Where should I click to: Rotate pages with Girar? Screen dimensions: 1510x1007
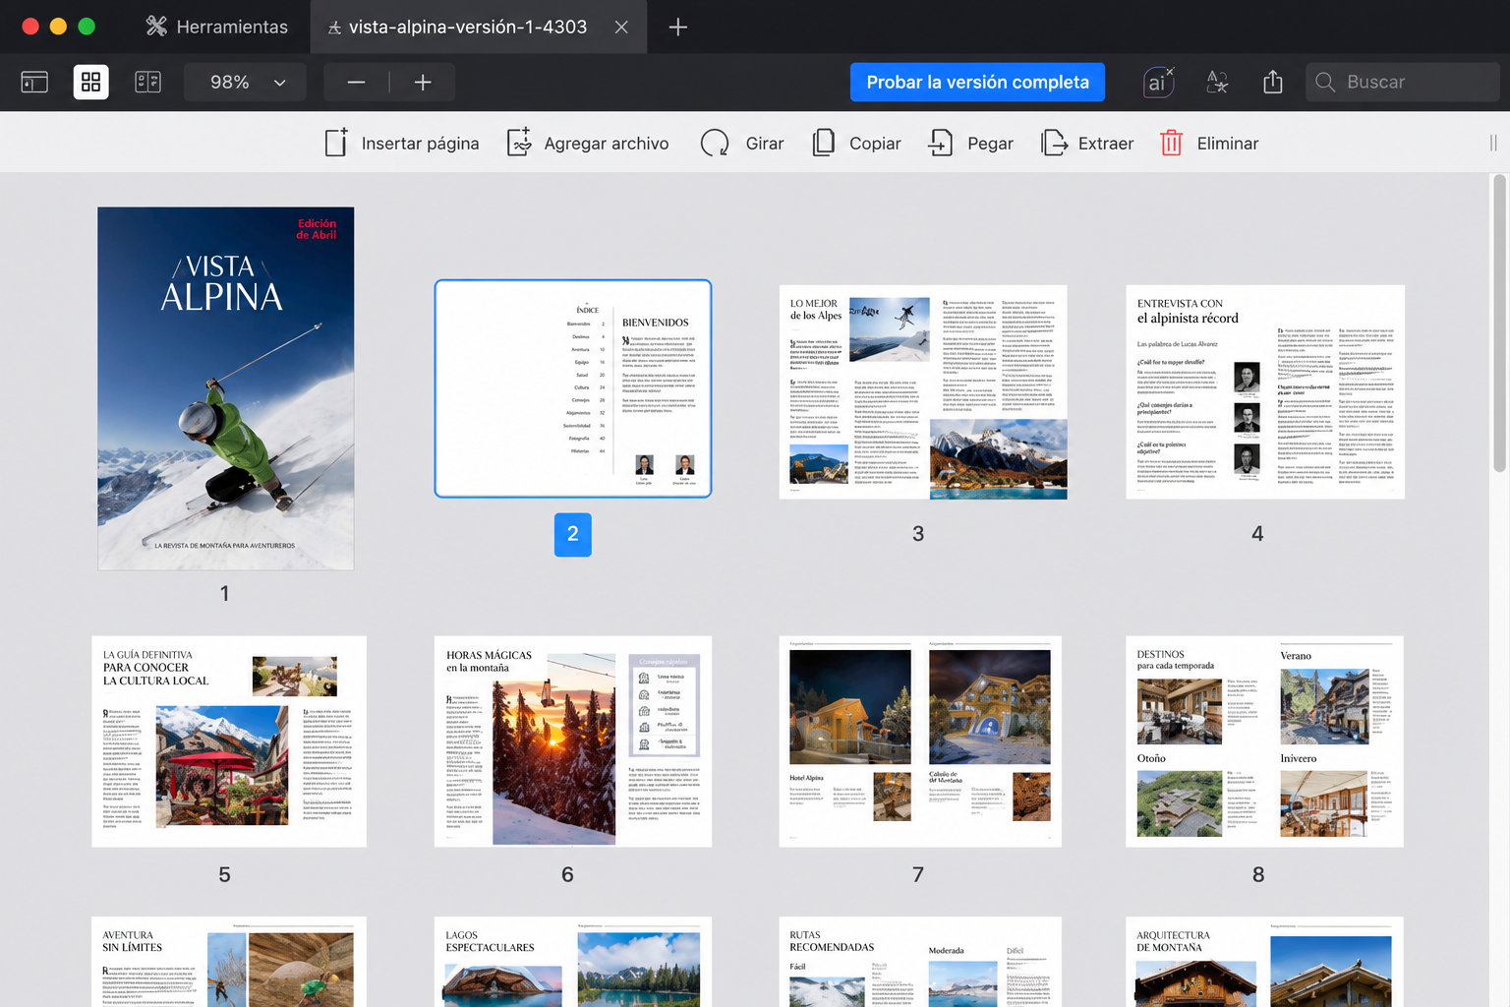(742, 144)
